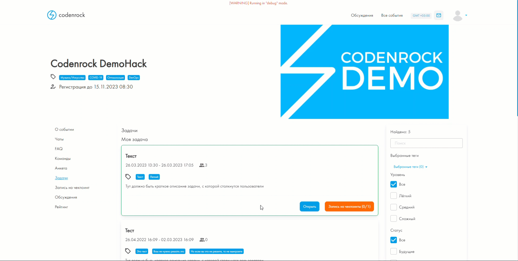This screenshot has width=518, height=261.
Task: Click participants icon on the Тест task
Action: [202, 240]
